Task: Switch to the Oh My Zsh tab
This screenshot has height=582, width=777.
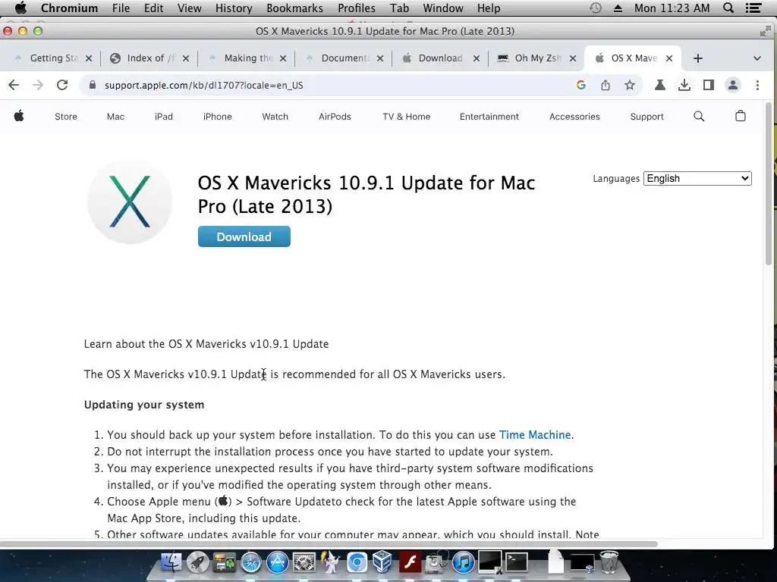Action: point(536,58)
